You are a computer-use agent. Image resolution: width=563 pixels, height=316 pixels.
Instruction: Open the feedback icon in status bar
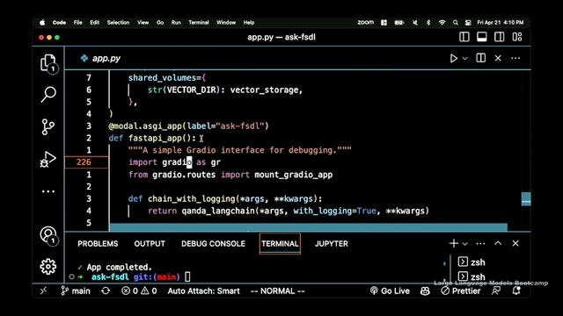tap(496, 291)
